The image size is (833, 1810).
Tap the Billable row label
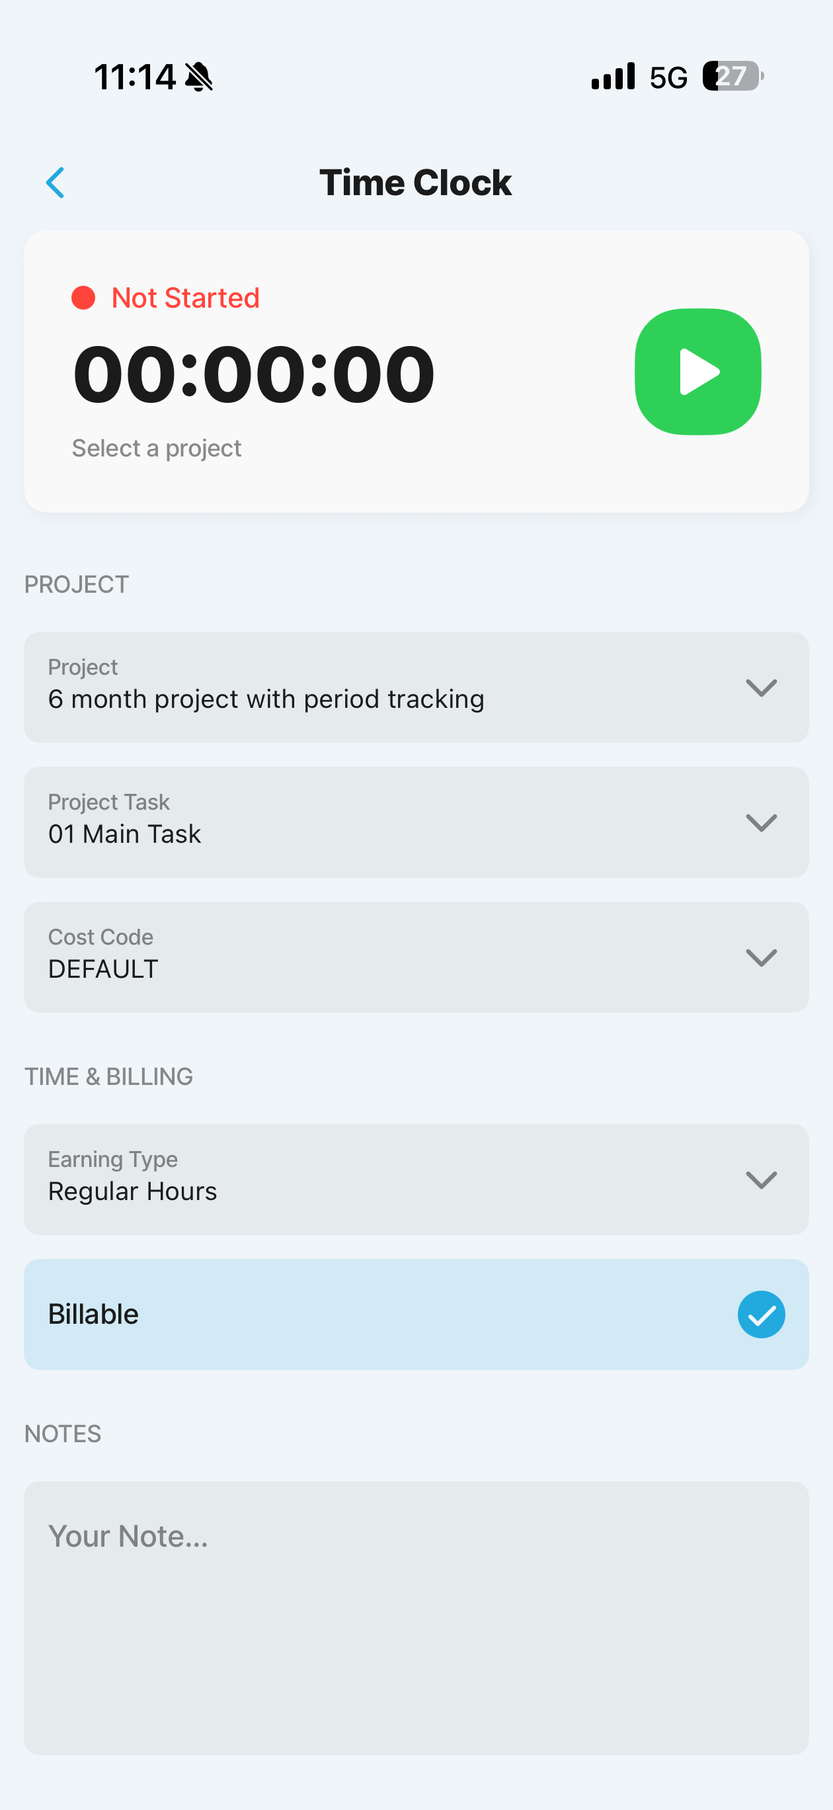click(93, 1314)
